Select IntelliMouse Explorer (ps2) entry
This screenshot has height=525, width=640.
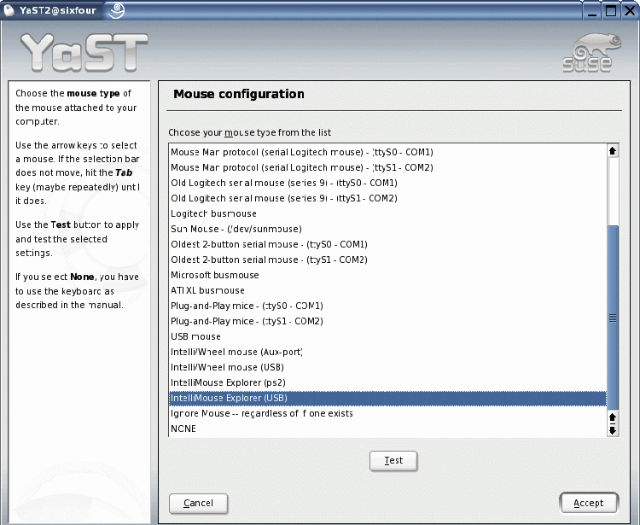point(387,383)
